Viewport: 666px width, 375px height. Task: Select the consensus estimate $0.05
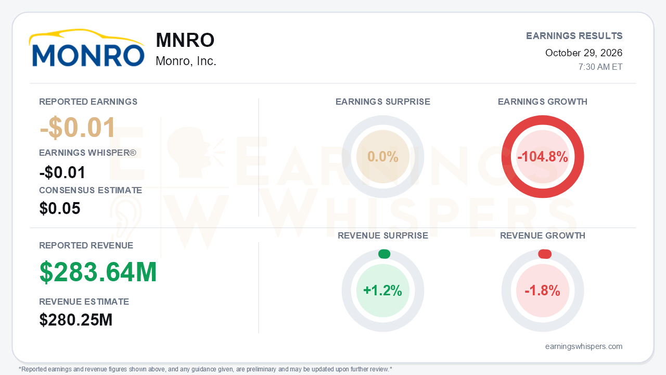[x=60, y=208]
